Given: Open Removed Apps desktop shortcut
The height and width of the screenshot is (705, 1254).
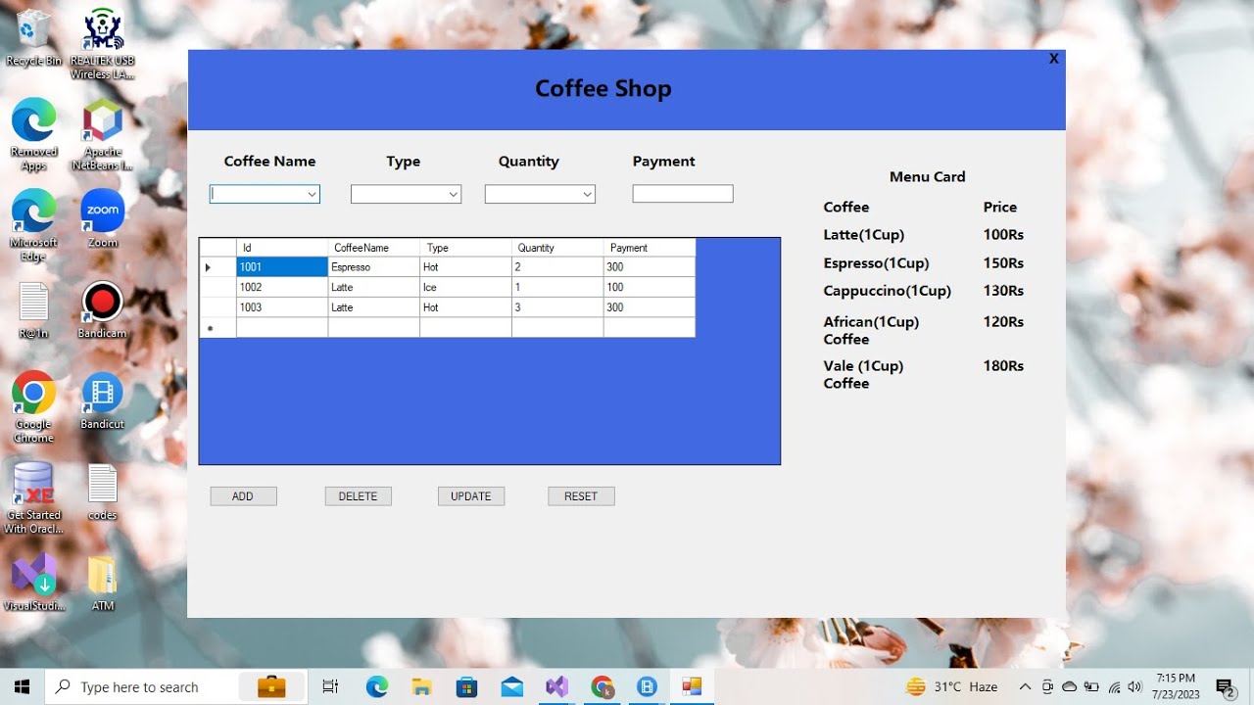Looking at the screenshot, I should 33,134.
